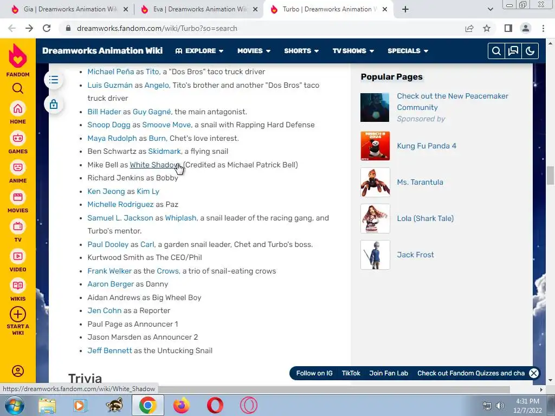
Task: Open the Jack Frost thumbnail
Action: pos(375,255)
